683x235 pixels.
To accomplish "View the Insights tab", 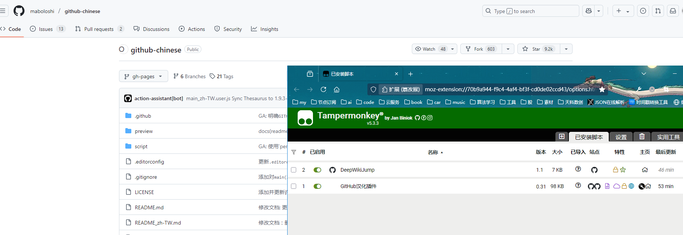I will 264,29.
